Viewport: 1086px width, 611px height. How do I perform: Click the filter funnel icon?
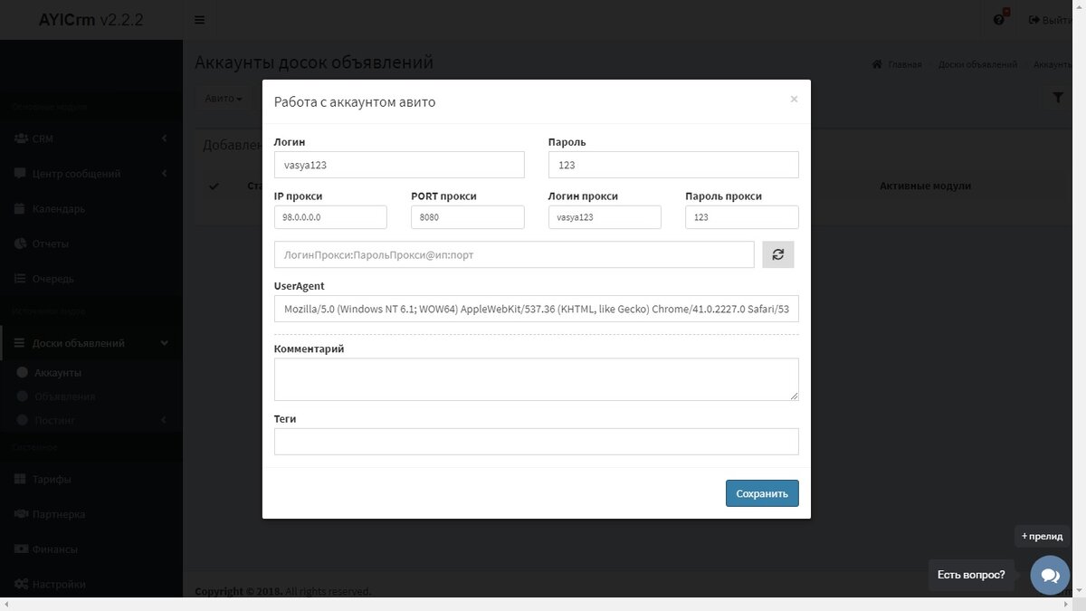[x=1057, y=97]
